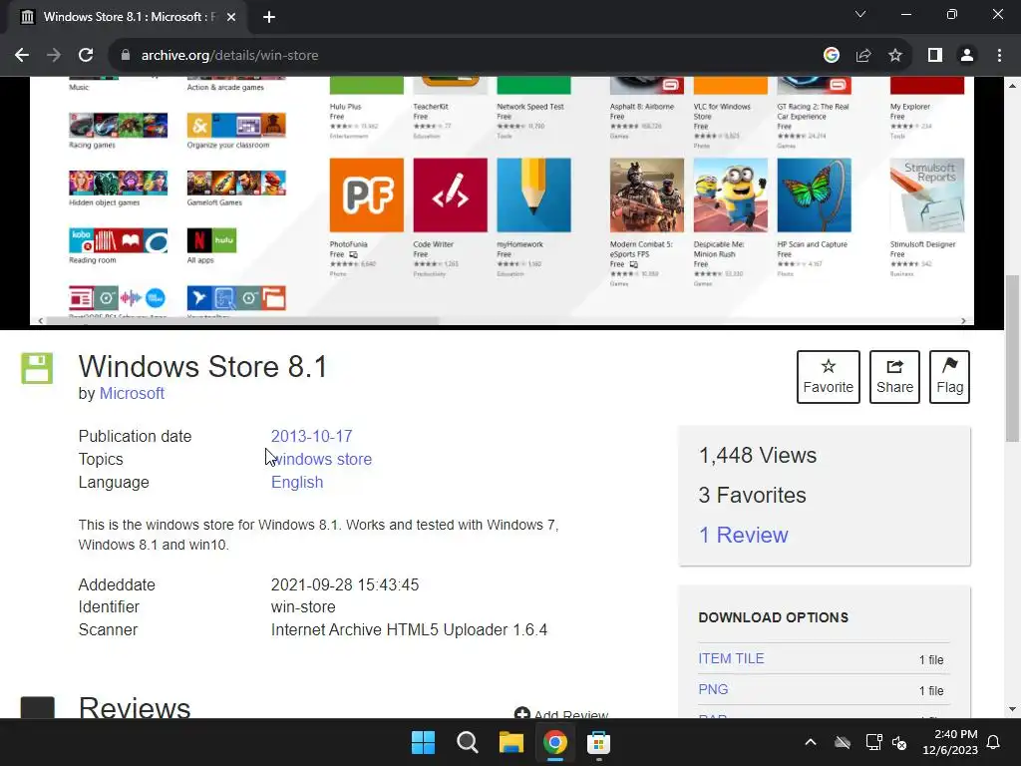Open the Microsoft creator link
This screenshot has height=766, width=1021.
tap(132, 393)
